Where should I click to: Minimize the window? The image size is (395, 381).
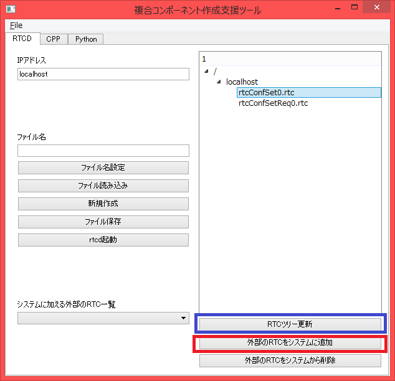(338, 8)
